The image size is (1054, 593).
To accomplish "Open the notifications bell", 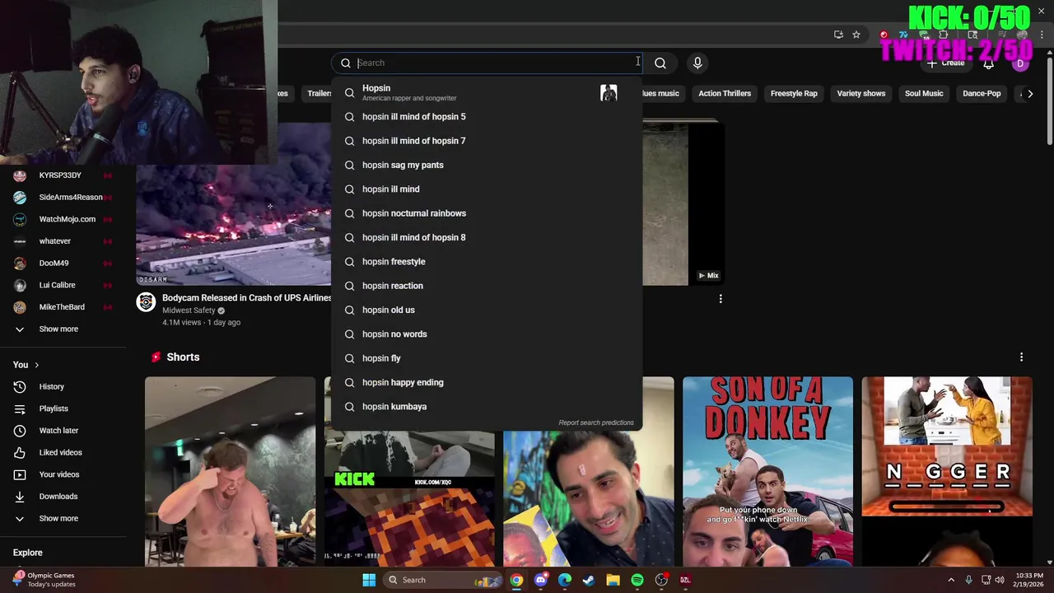I will point(988,63).
